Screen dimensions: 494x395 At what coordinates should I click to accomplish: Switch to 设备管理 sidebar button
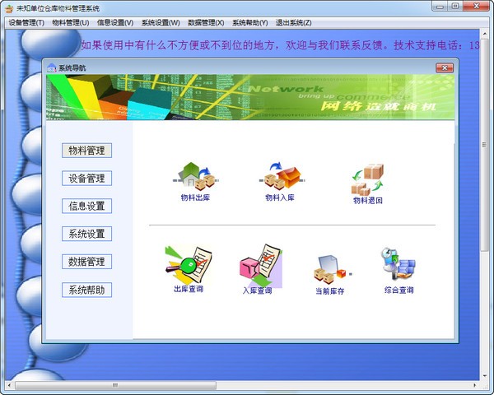pyautogui.click(x=86, y=179)
